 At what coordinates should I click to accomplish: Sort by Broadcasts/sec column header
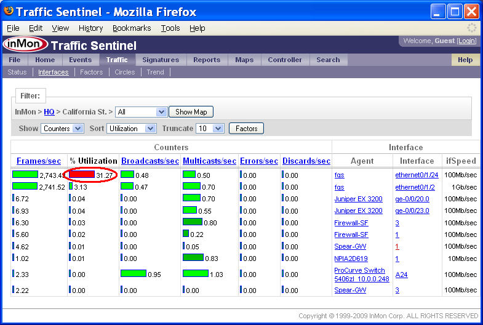click(x=150, y=161)
